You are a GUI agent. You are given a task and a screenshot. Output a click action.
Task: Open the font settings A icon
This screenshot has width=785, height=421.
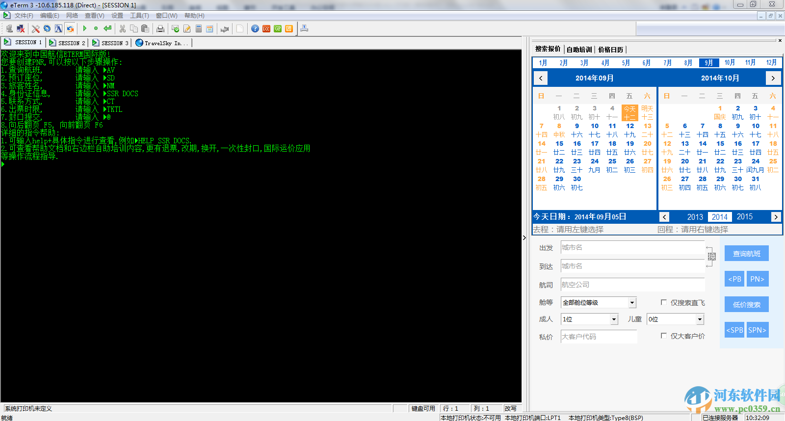pyautogui.click(x=58, y=28)
